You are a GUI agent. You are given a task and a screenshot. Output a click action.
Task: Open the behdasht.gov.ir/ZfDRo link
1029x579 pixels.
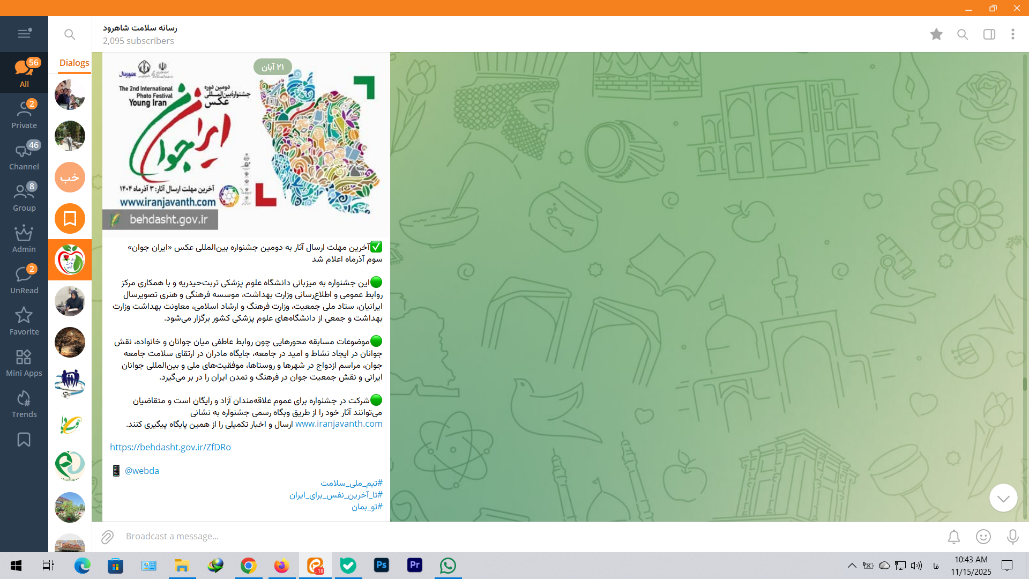[170, 447]
